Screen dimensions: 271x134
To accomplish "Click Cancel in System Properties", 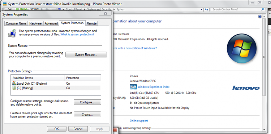I will (x=78, y=129).
